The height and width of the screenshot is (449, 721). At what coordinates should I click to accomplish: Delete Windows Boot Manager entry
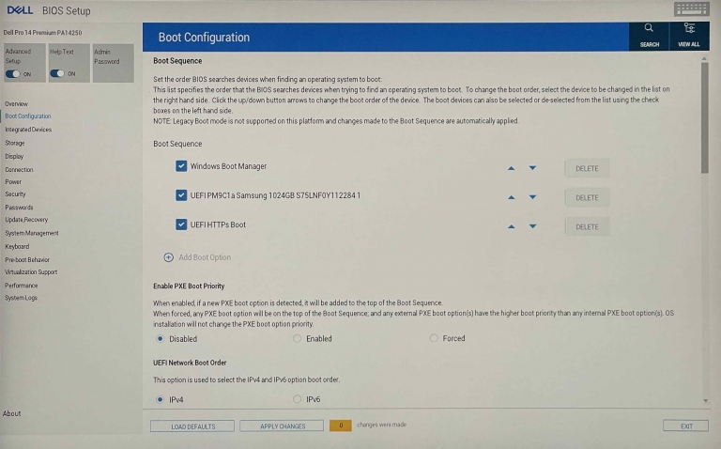587,168
